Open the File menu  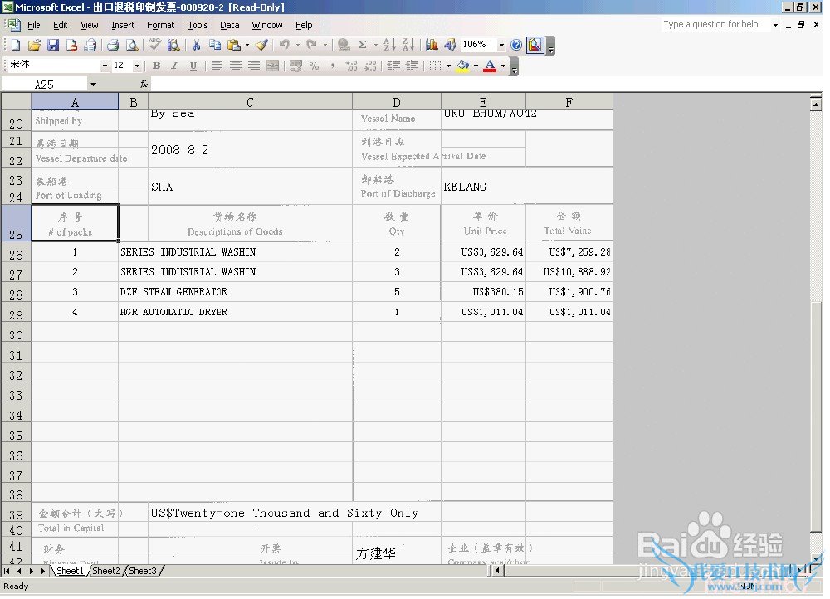[x=34, y=25]
